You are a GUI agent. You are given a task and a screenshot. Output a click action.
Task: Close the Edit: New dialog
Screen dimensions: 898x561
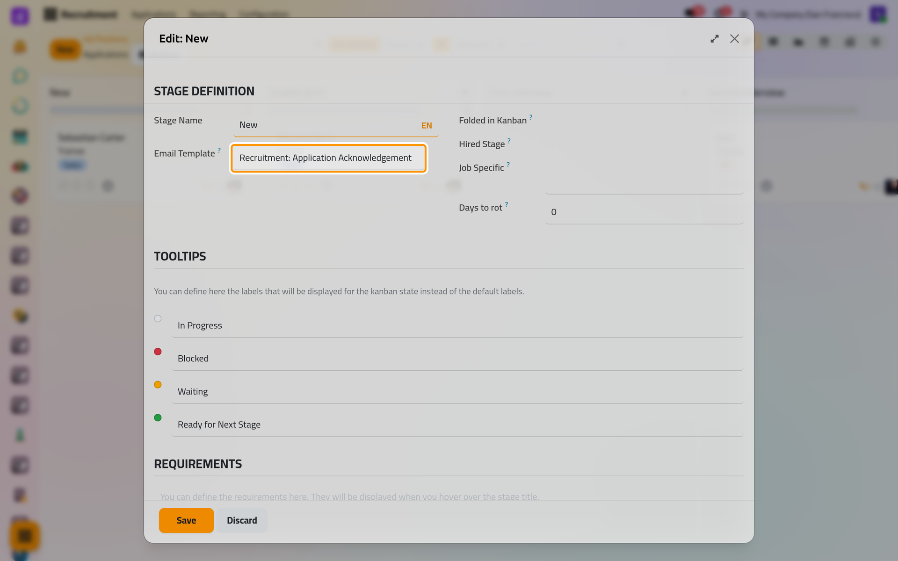point(734,39)
